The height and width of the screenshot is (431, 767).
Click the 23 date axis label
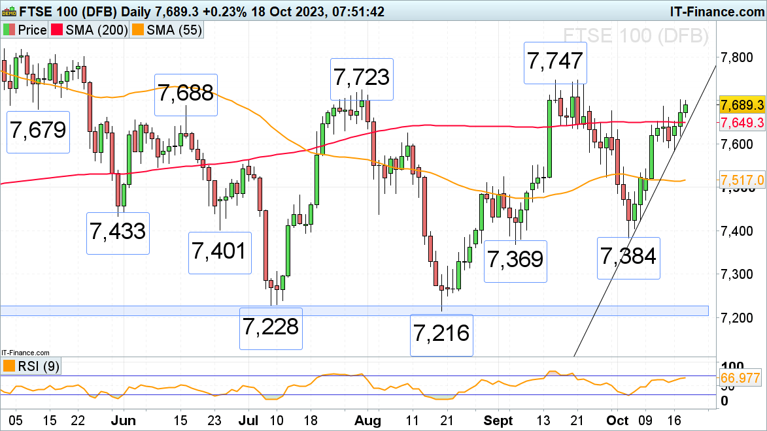214,421
